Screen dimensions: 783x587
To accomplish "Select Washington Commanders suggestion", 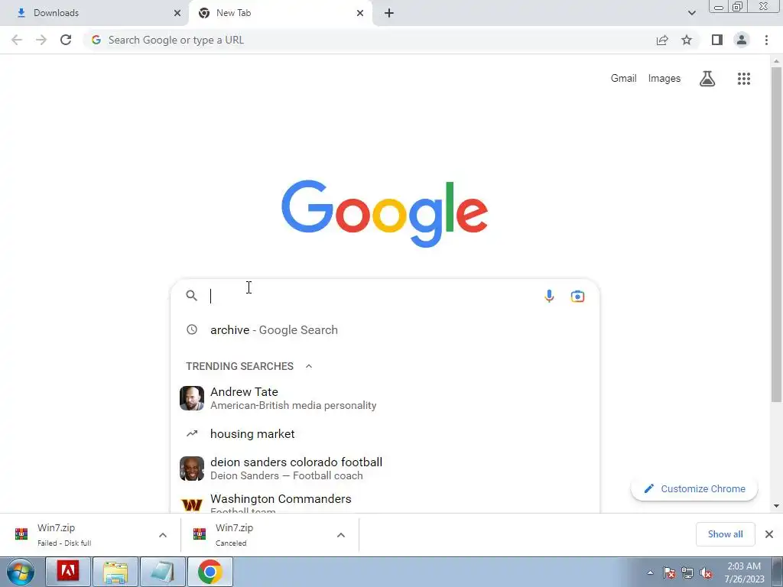I will coord(385,501).
